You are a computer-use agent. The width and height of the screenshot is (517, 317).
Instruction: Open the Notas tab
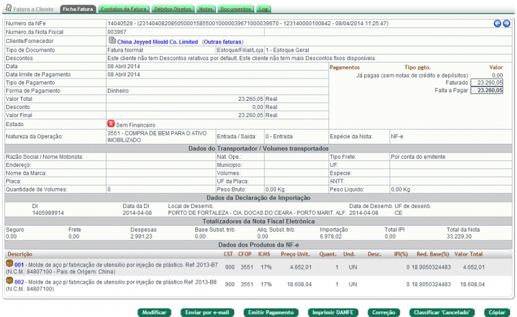click(x=206, y=10)
